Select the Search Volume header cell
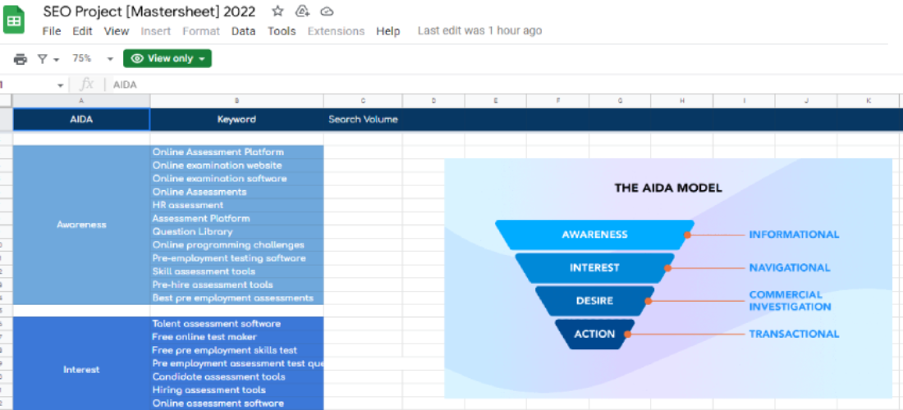The image size is (903, 410). point(363,120)
